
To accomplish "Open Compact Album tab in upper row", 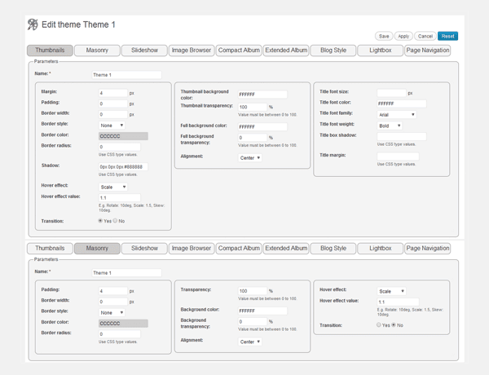I will (x=239, y=51).
